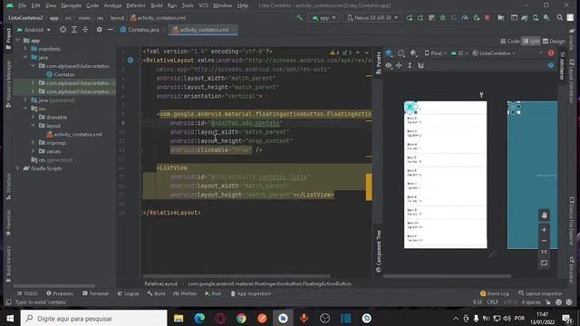Open the ListaContatos theme dropdown

494,53
